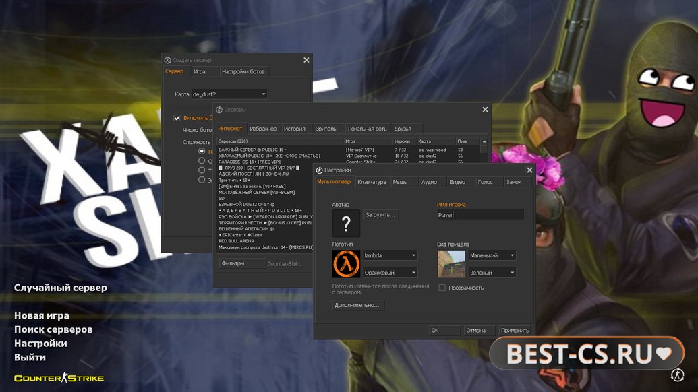This screenshot has height=392, width=698.
Task: Click the crosshair preview thumbnail
Action: (x=451, y=264)
